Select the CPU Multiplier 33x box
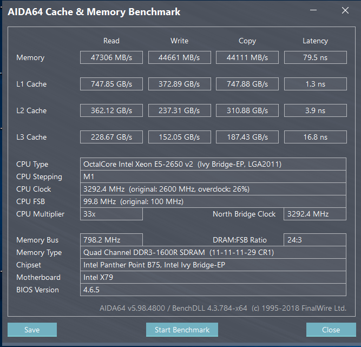Screen dimensions: 361x347 [111, 214]
